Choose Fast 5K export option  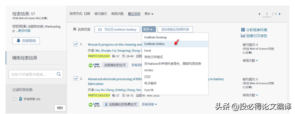pos(175,90)
